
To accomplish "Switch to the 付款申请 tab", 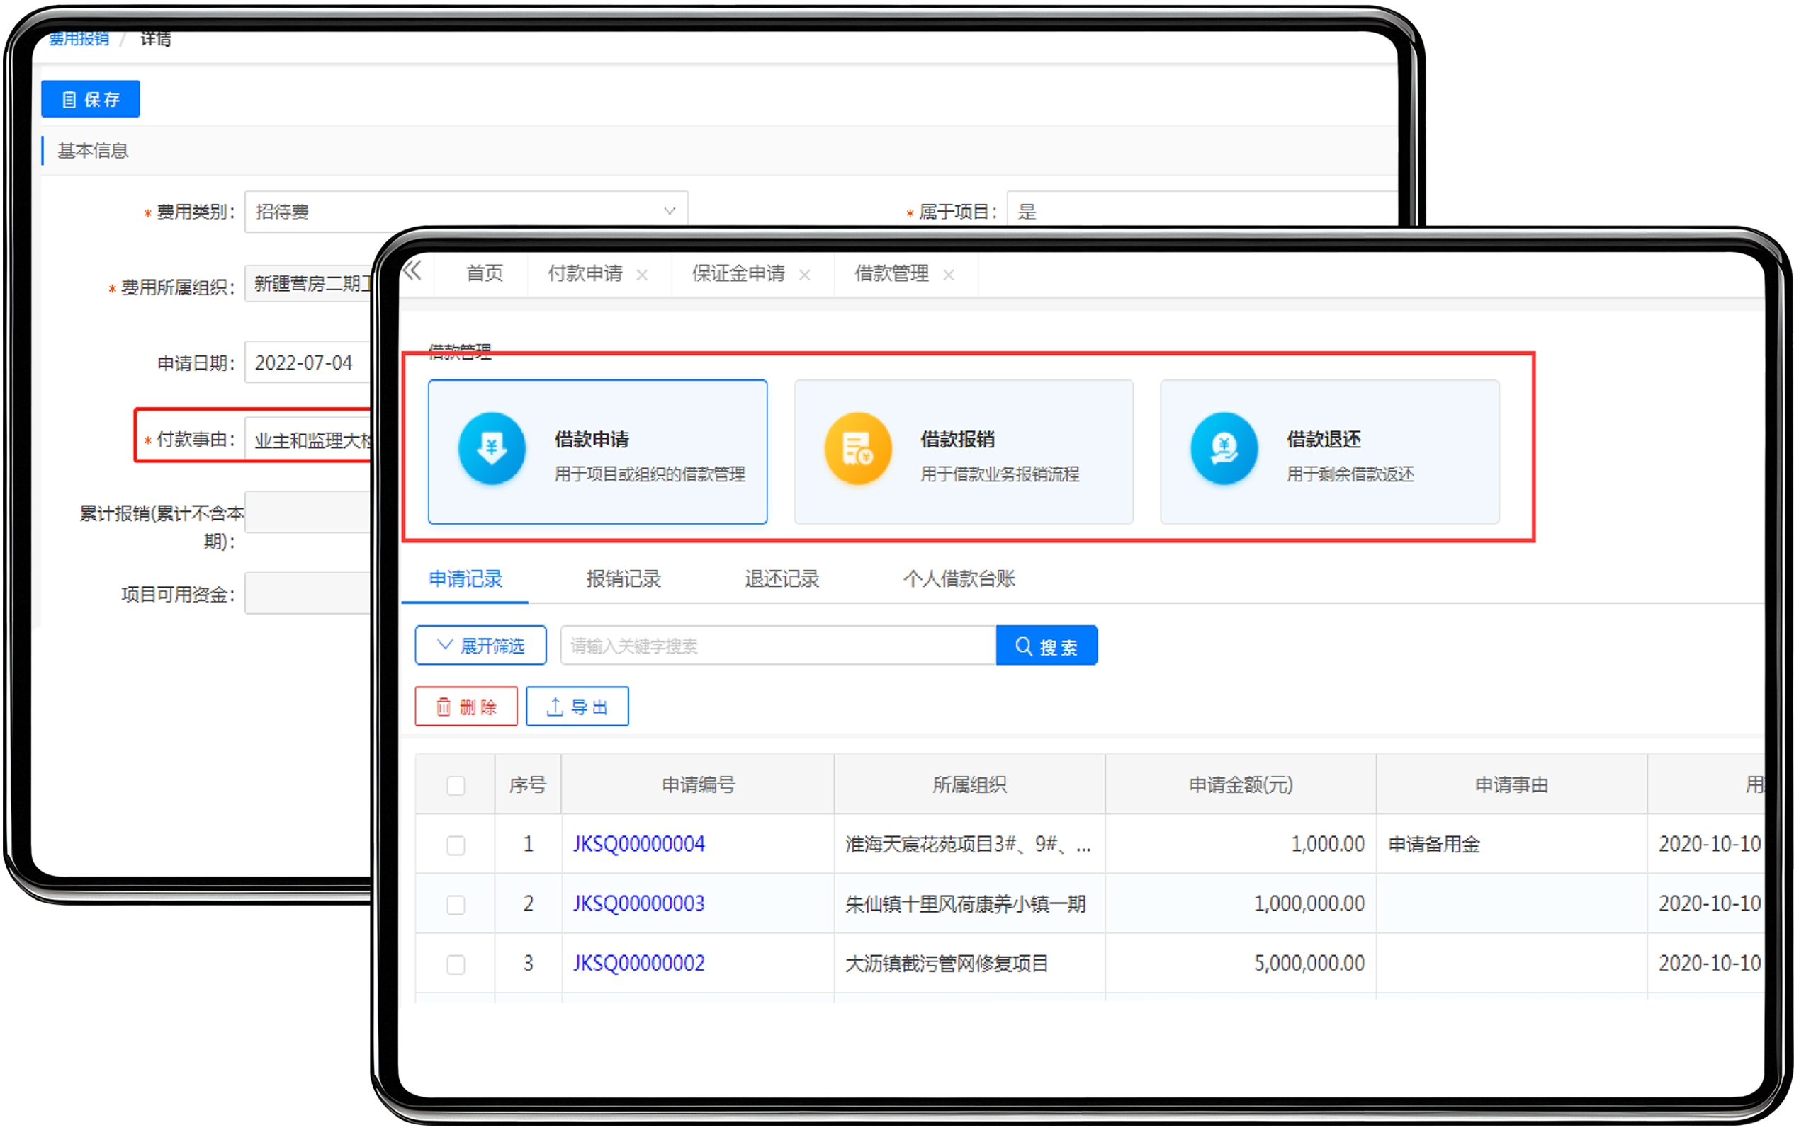I will (585, 273).
